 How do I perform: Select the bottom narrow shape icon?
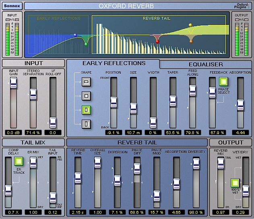(87, 124)
